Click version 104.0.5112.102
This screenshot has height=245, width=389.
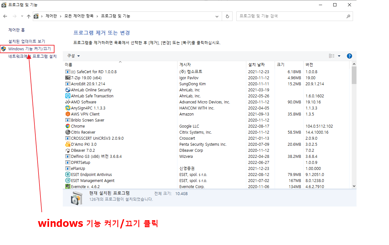click(319, 126)
